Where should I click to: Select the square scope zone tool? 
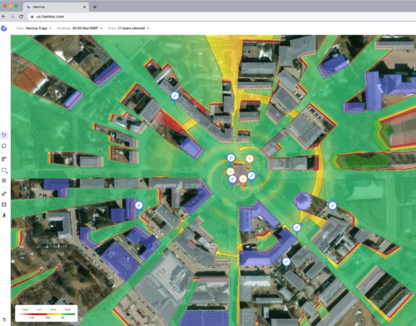click(4, 181)
